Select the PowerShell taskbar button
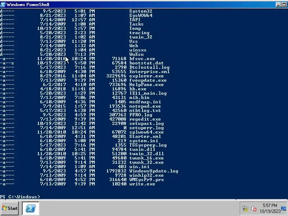Screen dimensions: 288x216 tap(31, 208)
